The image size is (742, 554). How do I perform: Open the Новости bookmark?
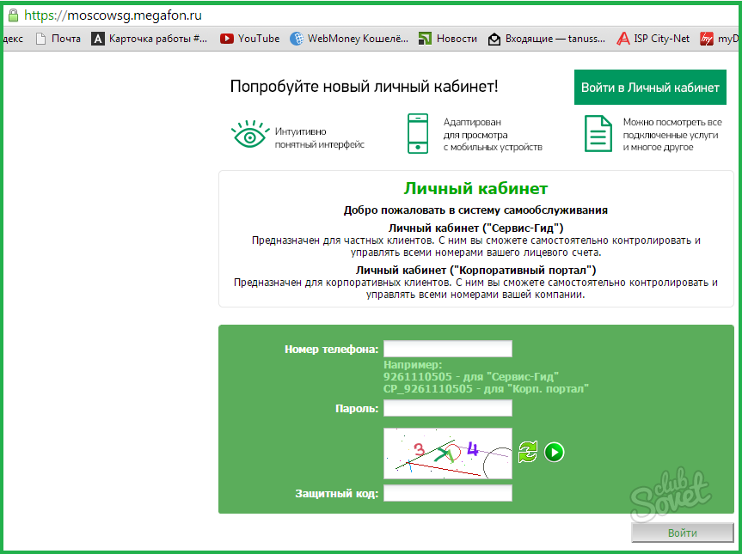[448, 39]
